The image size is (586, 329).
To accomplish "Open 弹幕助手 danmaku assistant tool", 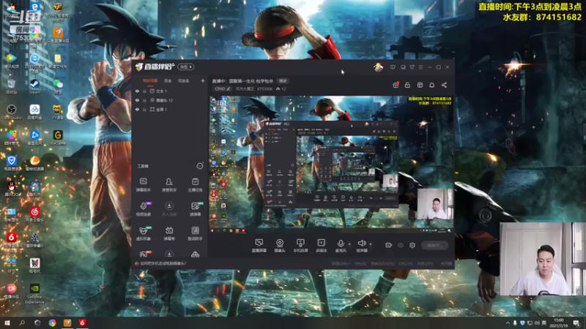I will [x=143, y=185].
